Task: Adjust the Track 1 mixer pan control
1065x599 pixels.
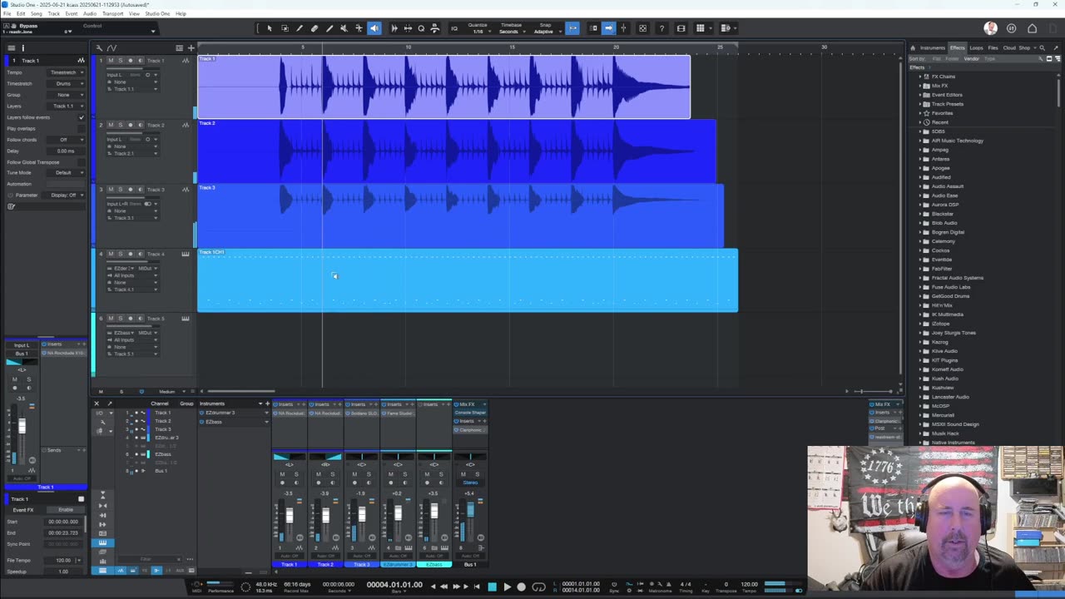Action: tap(290, 457)
